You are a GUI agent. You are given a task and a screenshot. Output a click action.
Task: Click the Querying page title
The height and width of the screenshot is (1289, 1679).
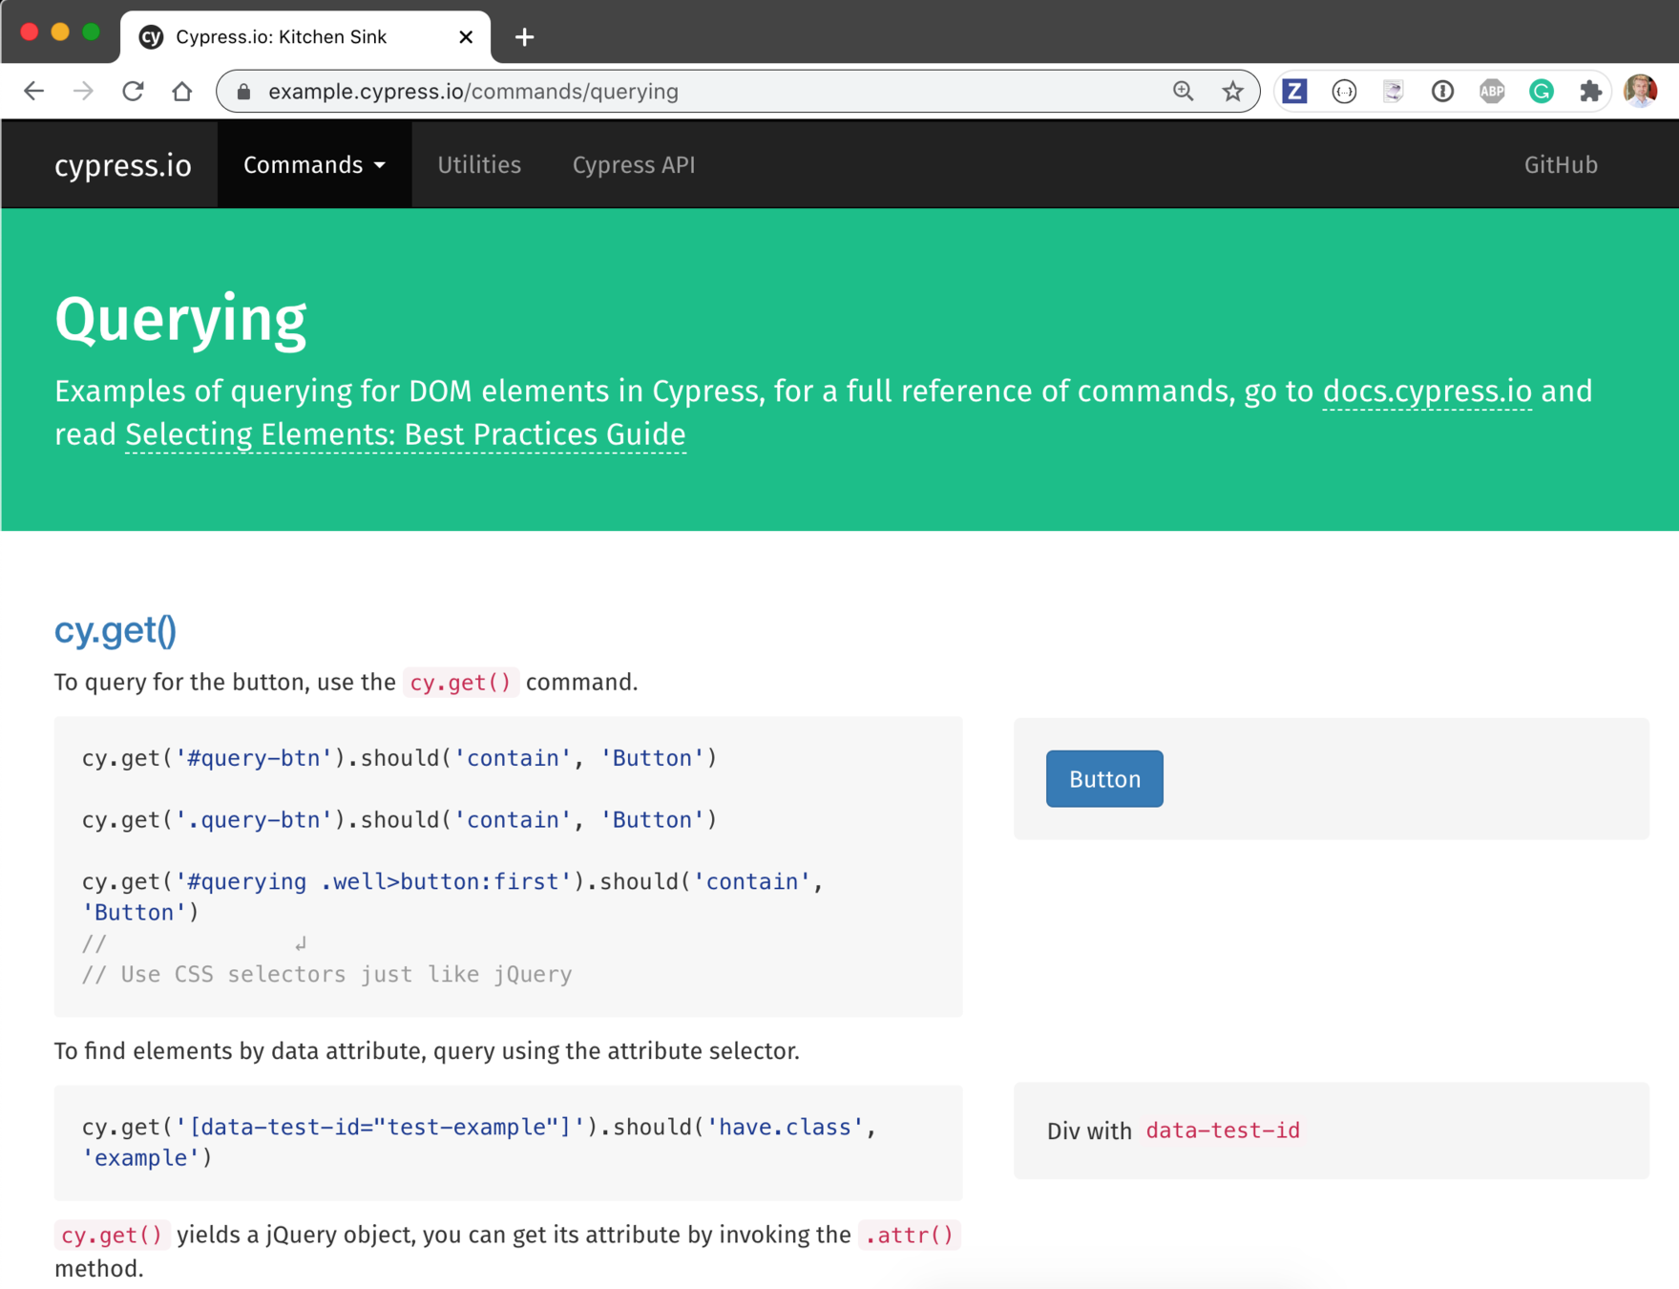click(x=181, y=320)
